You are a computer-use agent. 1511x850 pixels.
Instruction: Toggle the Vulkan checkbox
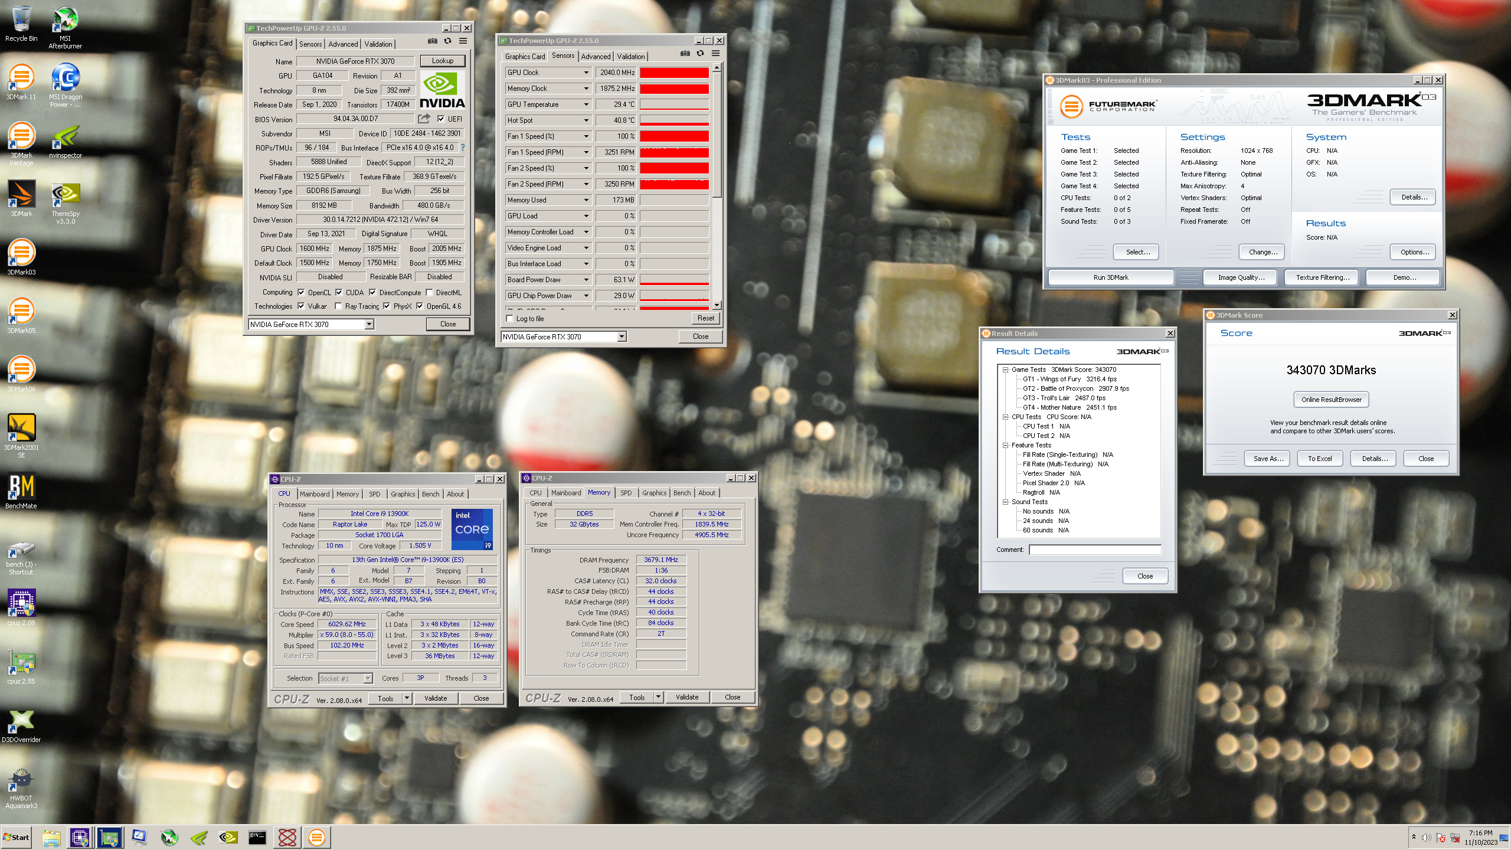pos(301,306)
